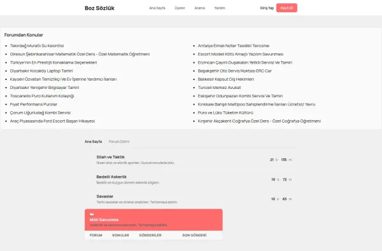Open Çorum Uğurludağ Kombi Servisi topic
The height and width of the screenshot is (251, 382).
click(x=40, y=112)
